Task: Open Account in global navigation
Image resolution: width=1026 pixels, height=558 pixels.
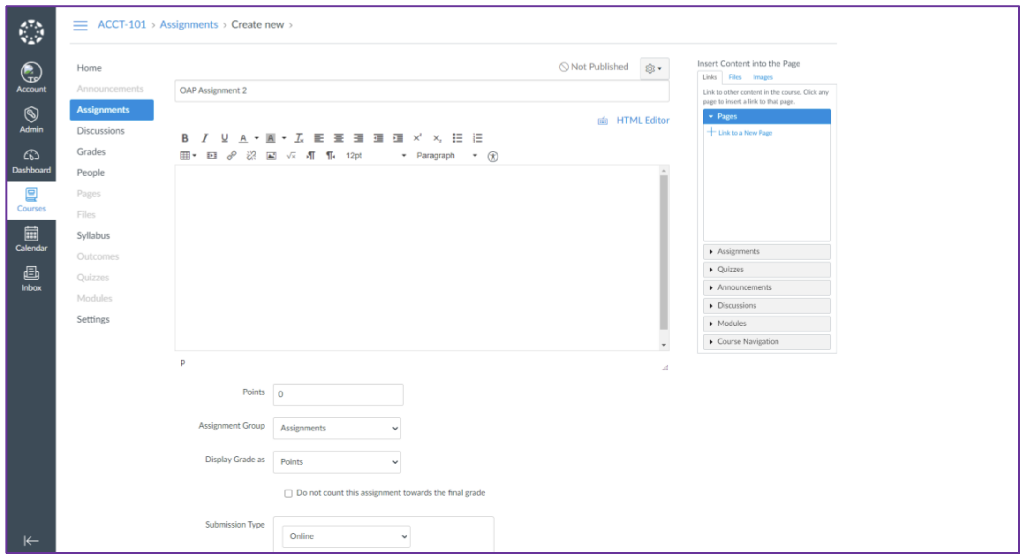Action: click(x=31, y=78)
